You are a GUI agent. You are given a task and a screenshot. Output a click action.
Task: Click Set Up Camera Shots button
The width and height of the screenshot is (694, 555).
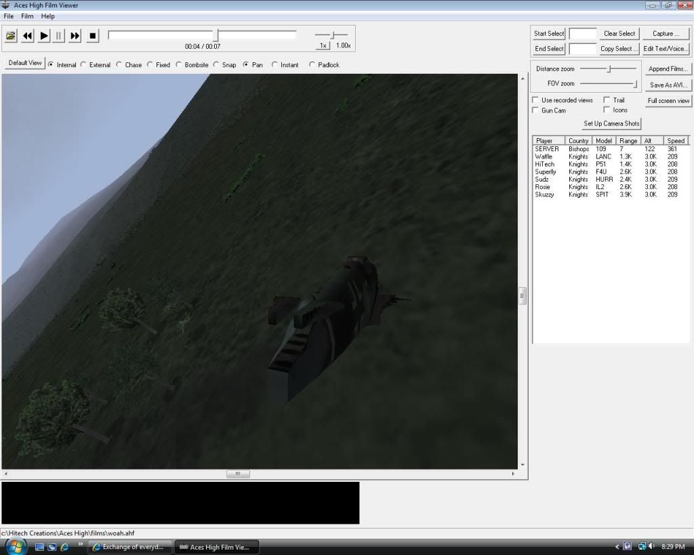(x=611, y=123)
